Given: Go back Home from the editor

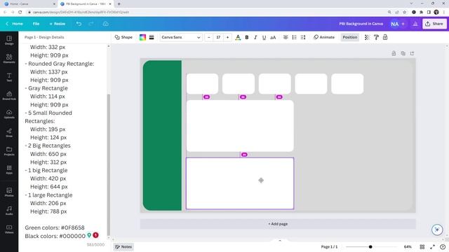Looking at the screenshot, I should (x=14, y=24).
